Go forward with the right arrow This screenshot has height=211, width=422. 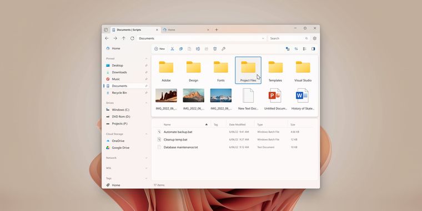pyautogui.click(x=115, y=38)
